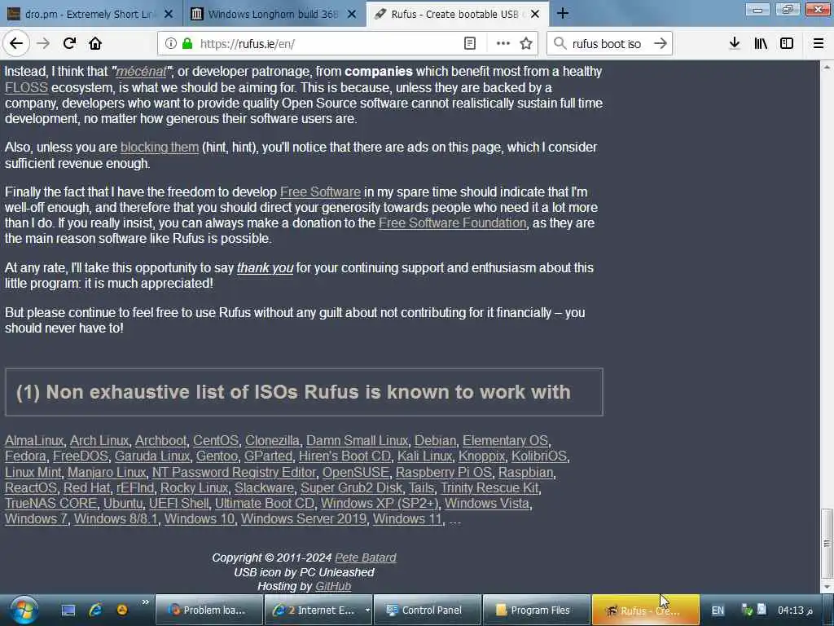Open the Firefox hamburger menu
Screen dimensions: 834x626
[x=819, y=44]
